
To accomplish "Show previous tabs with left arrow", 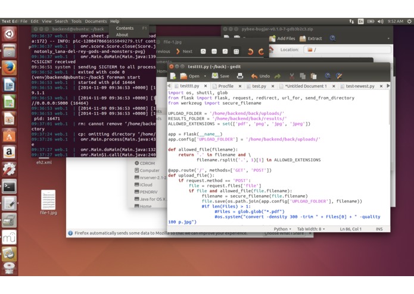I will 169,86.
